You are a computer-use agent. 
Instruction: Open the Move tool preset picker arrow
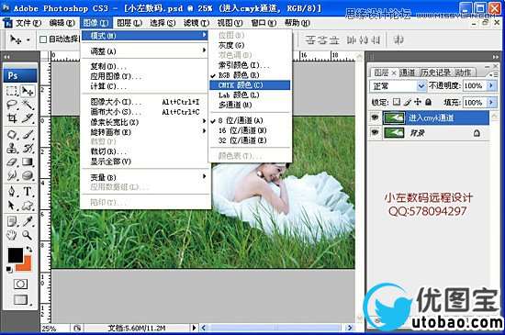[x=28, y=39]
